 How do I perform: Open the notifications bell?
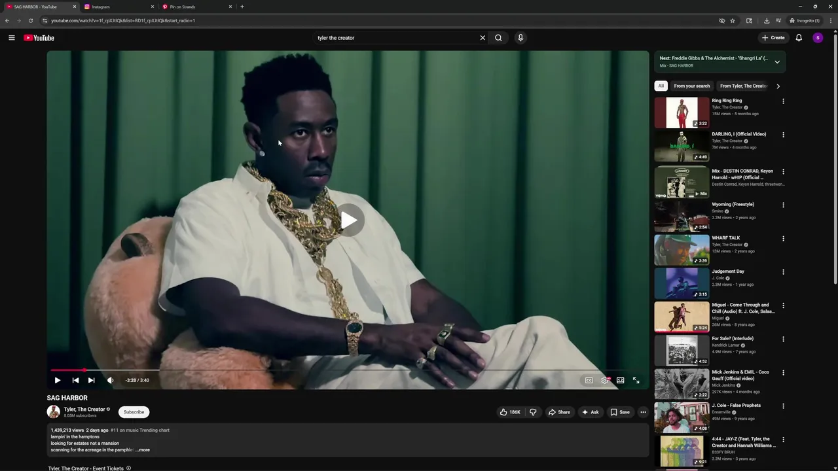click(x=799, y=38)
